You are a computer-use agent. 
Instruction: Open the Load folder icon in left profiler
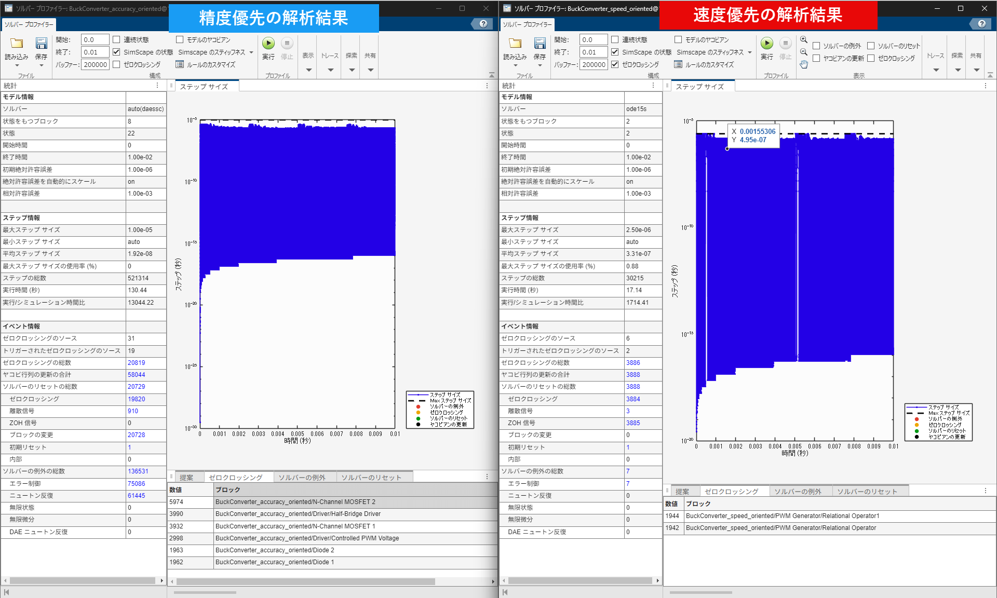pos(17,44)
